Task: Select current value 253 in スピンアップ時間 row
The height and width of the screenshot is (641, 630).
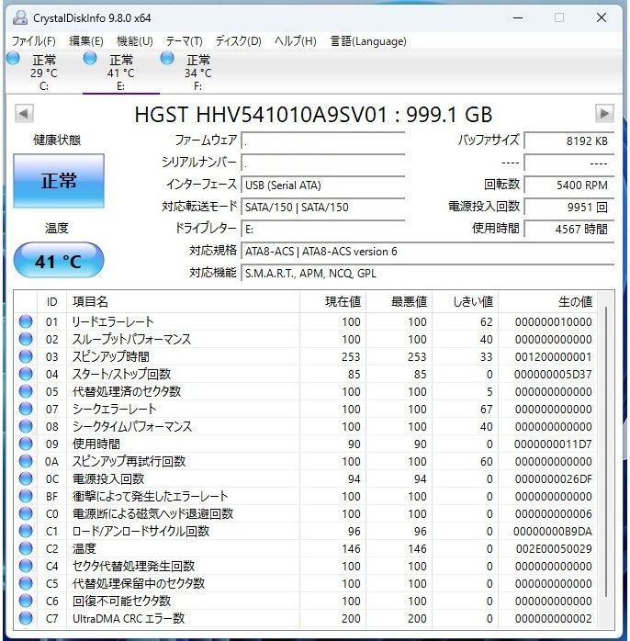Action: point(351,356)
